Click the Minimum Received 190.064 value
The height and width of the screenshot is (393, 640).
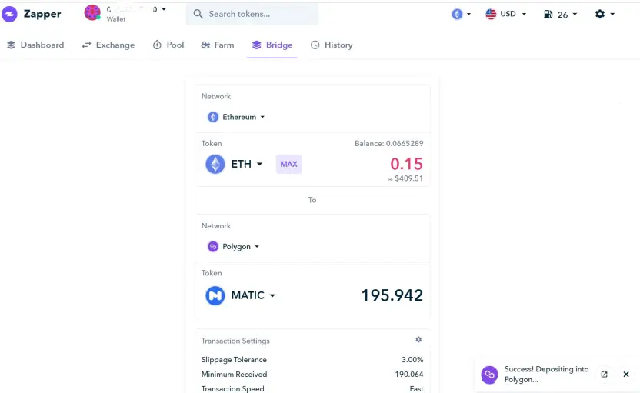coord(409,375)
